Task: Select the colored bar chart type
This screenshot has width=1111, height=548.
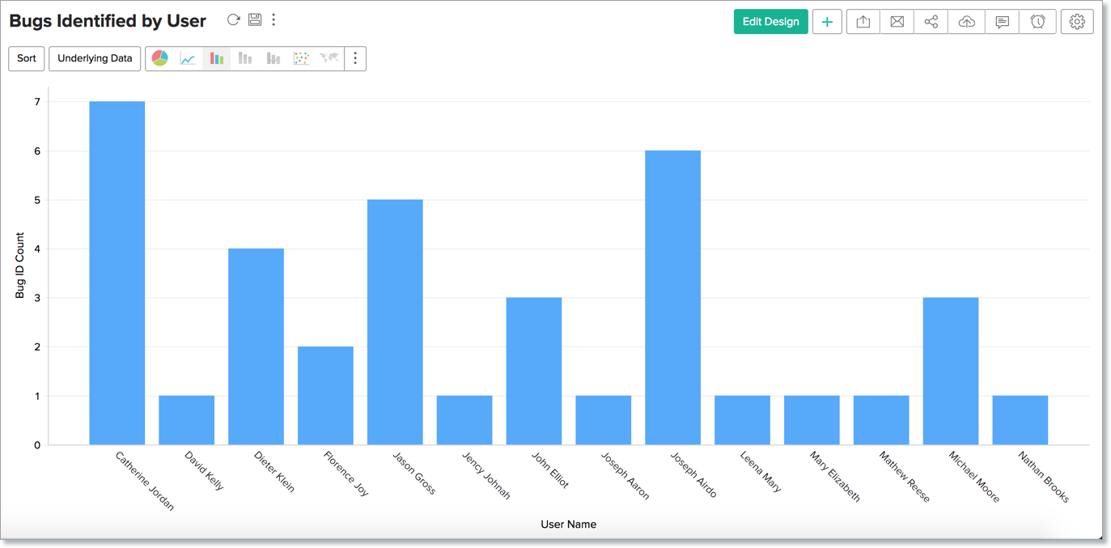Action: pos(216,58)
